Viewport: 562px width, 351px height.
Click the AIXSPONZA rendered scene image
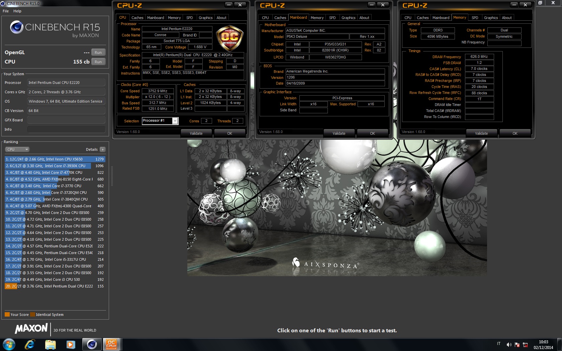(x=337, y=208)
